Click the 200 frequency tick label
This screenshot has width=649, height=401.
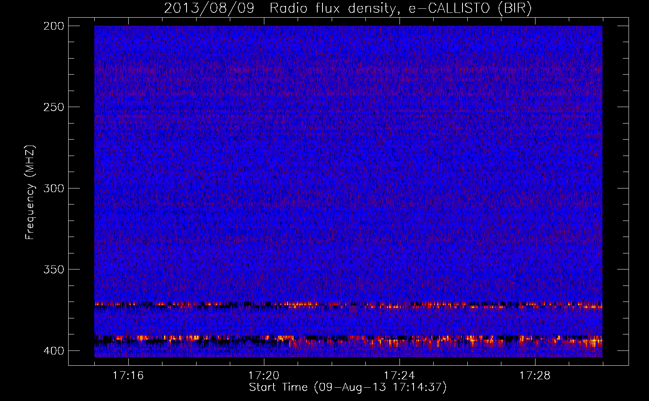[x=53, y=26]
